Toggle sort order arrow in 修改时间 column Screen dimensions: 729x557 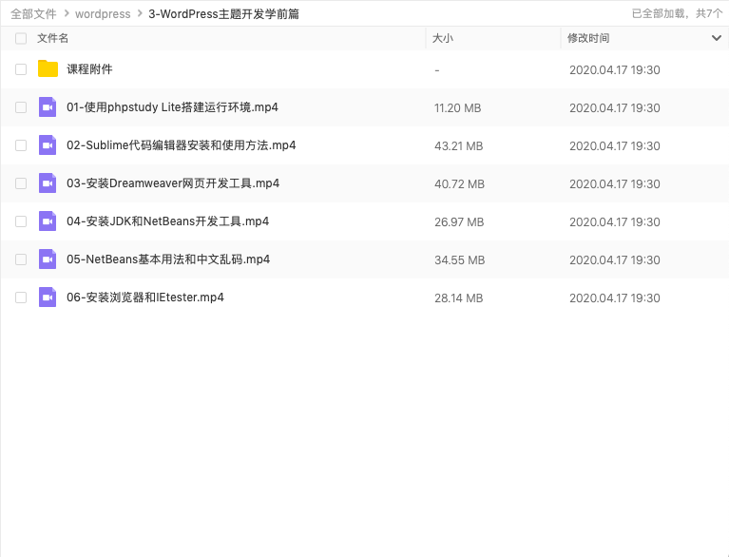click(x=717, y=38)
